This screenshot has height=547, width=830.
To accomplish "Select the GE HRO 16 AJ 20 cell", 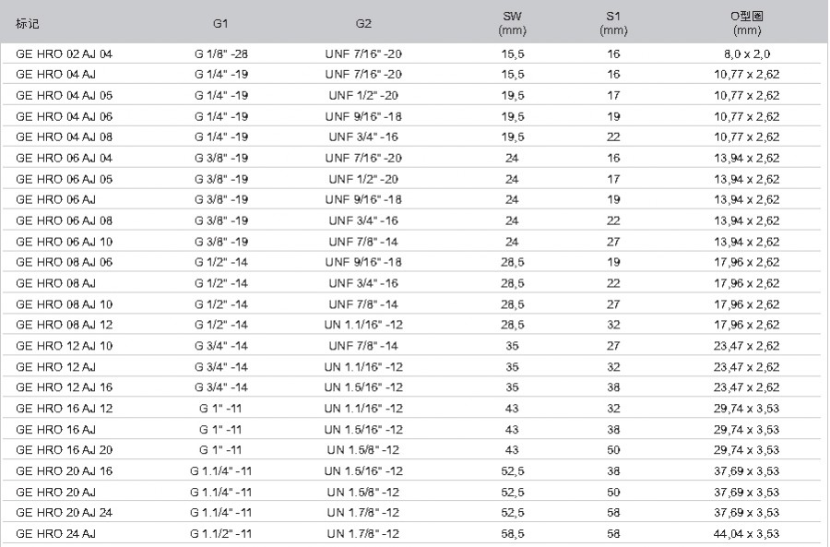I will coord(64,450).
